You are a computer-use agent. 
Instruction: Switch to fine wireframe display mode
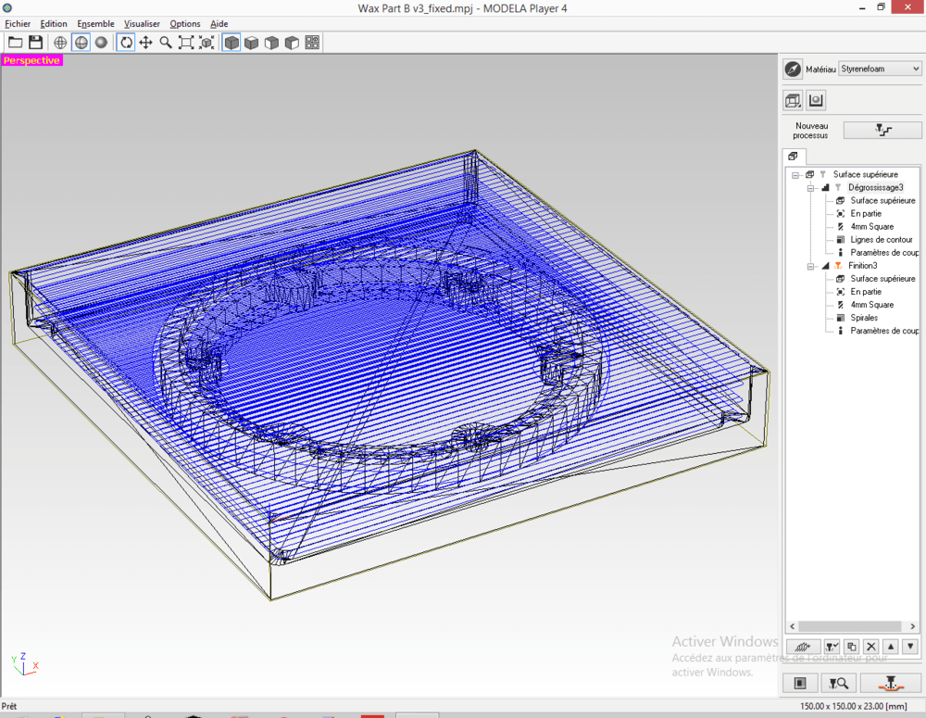click(60, 43)
